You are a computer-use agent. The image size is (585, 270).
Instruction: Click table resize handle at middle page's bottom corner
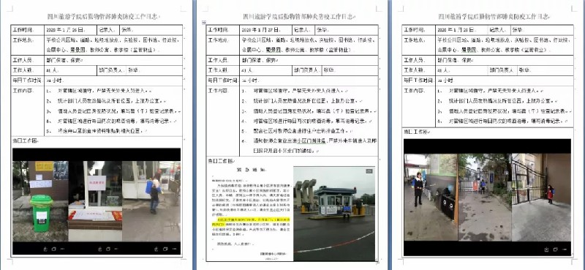click(x=377, y=262)
